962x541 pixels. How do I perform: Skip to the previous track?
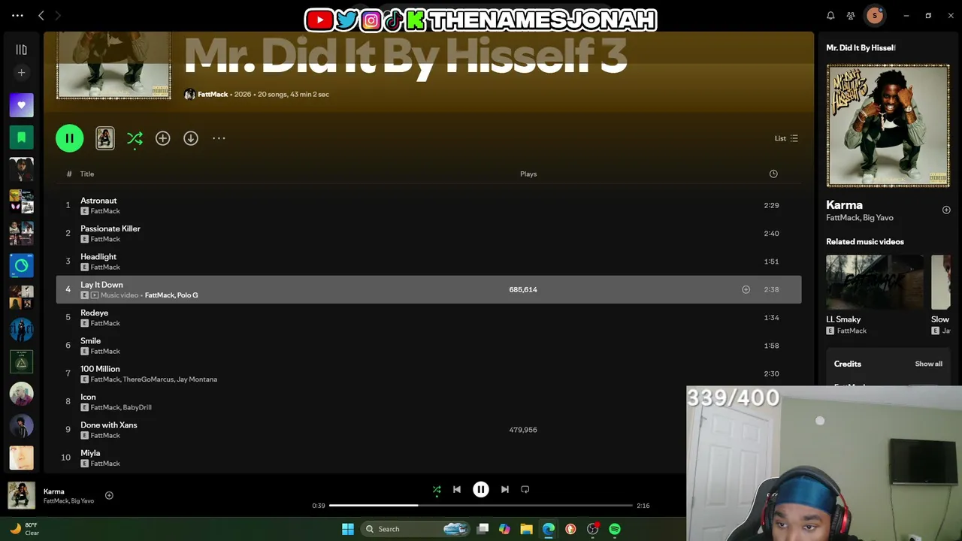(x=457, y=489)
